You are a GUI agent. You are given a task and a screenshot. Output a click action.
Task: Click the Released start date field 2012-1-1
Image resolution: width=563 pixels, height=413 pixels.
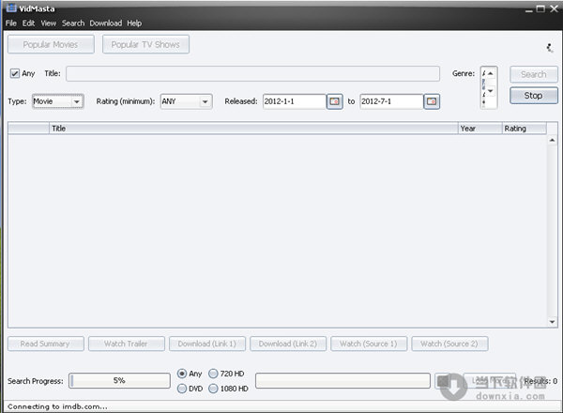(x=295, y=101)
